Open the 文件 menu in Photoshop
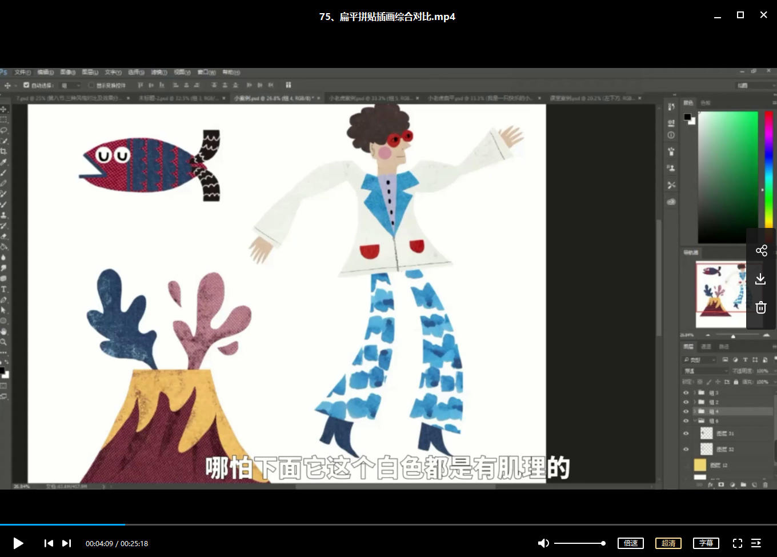777x557 pixels. (x=22, y=73)
